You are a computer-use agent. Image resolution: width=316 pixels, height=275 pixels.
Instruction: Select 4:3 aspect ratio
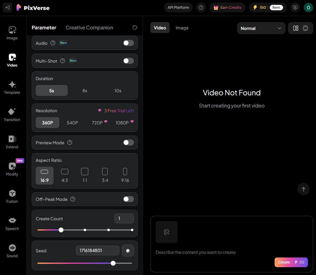65,176
